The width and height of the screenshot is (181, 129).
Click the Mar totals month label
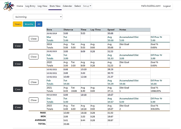(x=49, y=37)
